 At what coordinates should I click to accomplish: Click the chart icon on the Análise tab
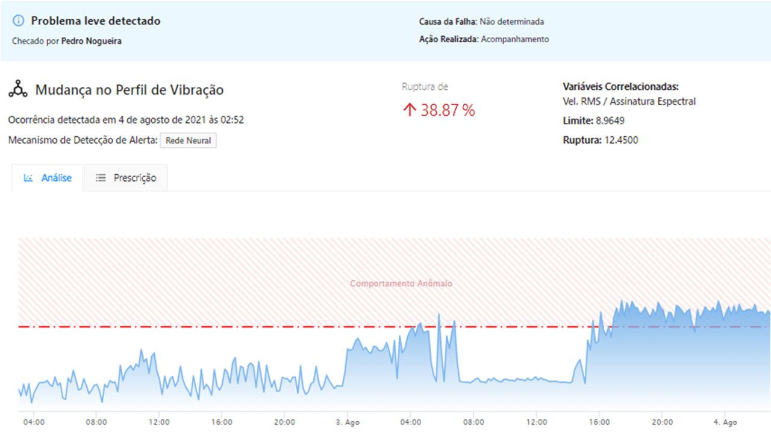click(x=30, y=177)
